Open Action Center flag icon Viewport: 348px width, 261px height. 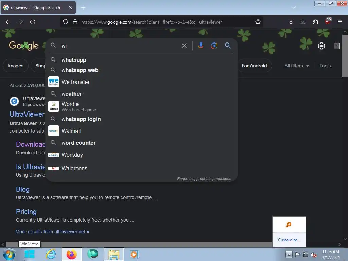[x=297, y=254]
